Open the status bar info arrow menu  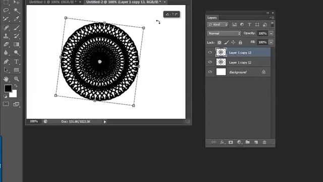(x=104, y=122)
